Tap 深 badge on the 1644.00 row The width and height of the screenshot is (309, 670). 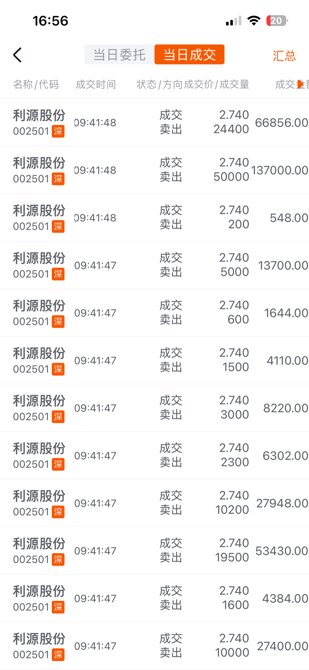click(x=58, y=322)
